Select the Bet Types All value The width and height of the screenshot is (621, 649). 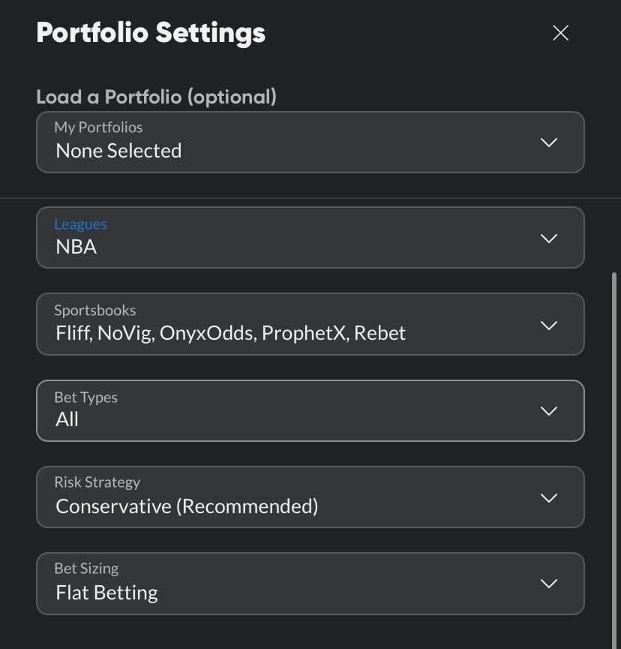67,419
